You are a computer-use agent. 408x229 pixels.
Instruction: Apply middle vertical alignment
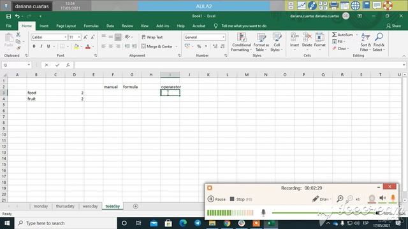point(111,37)
